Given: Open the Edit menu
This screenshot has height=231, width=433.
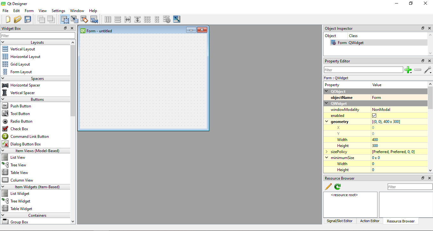Looking at the screenshot, I should [x=16, y=11].
